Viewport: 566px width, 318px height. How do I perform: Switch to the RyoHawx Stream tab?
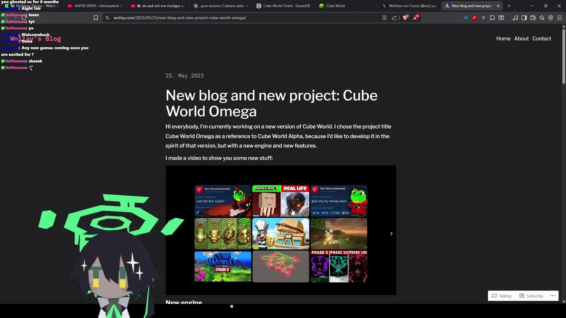tap(32, 6)
